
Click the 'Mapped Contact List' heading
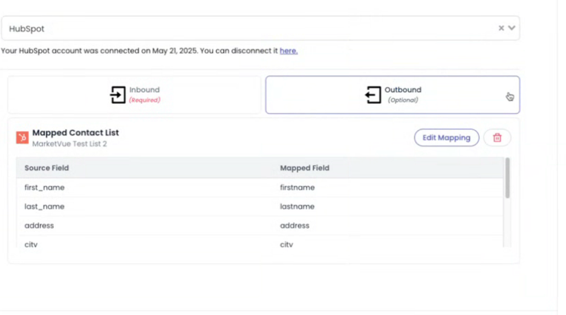76,133
